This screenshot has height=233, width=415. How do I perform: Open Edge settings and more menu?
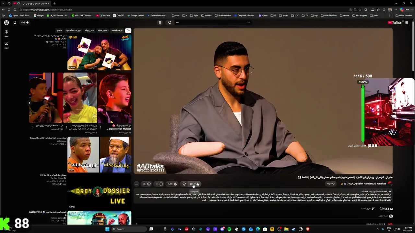pyautogui.click(x=396, y=10)
